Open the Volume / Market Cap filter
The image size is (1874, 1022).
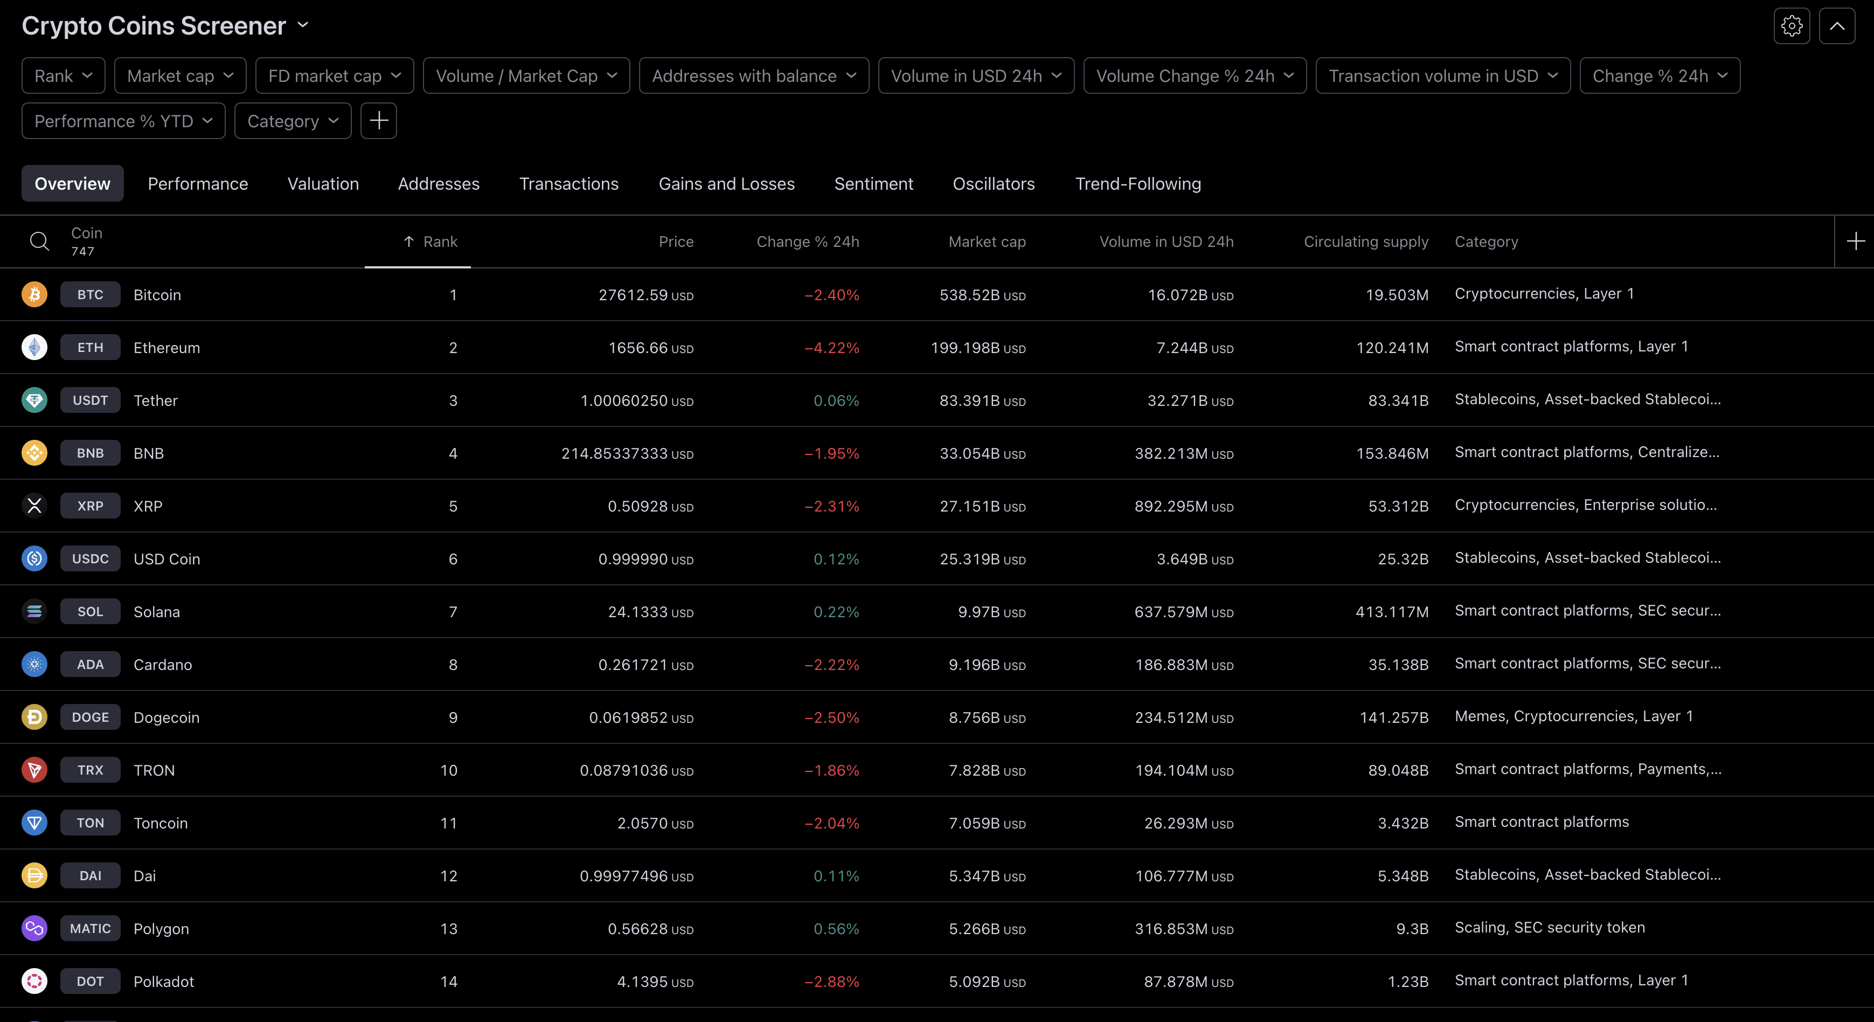pos(527,75)
